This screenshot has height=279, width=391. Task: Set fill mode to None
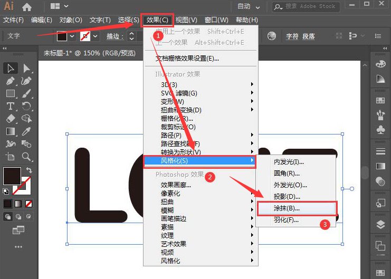coord(28,204)
